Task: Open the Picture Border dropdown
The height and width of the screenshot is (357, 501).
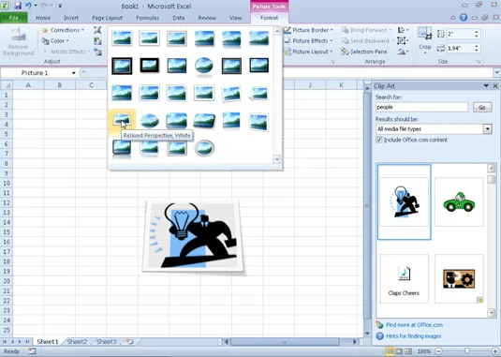Action: (309, 30)
